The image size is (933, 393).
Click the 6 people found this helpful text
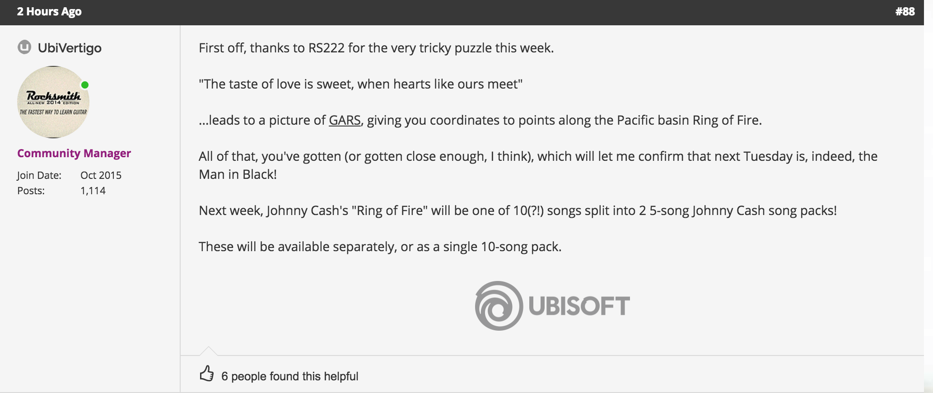point(289,376)
